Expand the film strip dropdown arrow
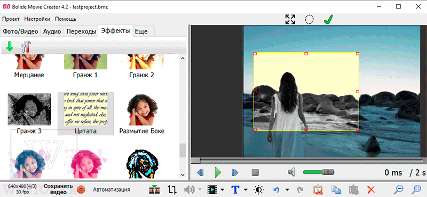 click(x=222, y=190)
